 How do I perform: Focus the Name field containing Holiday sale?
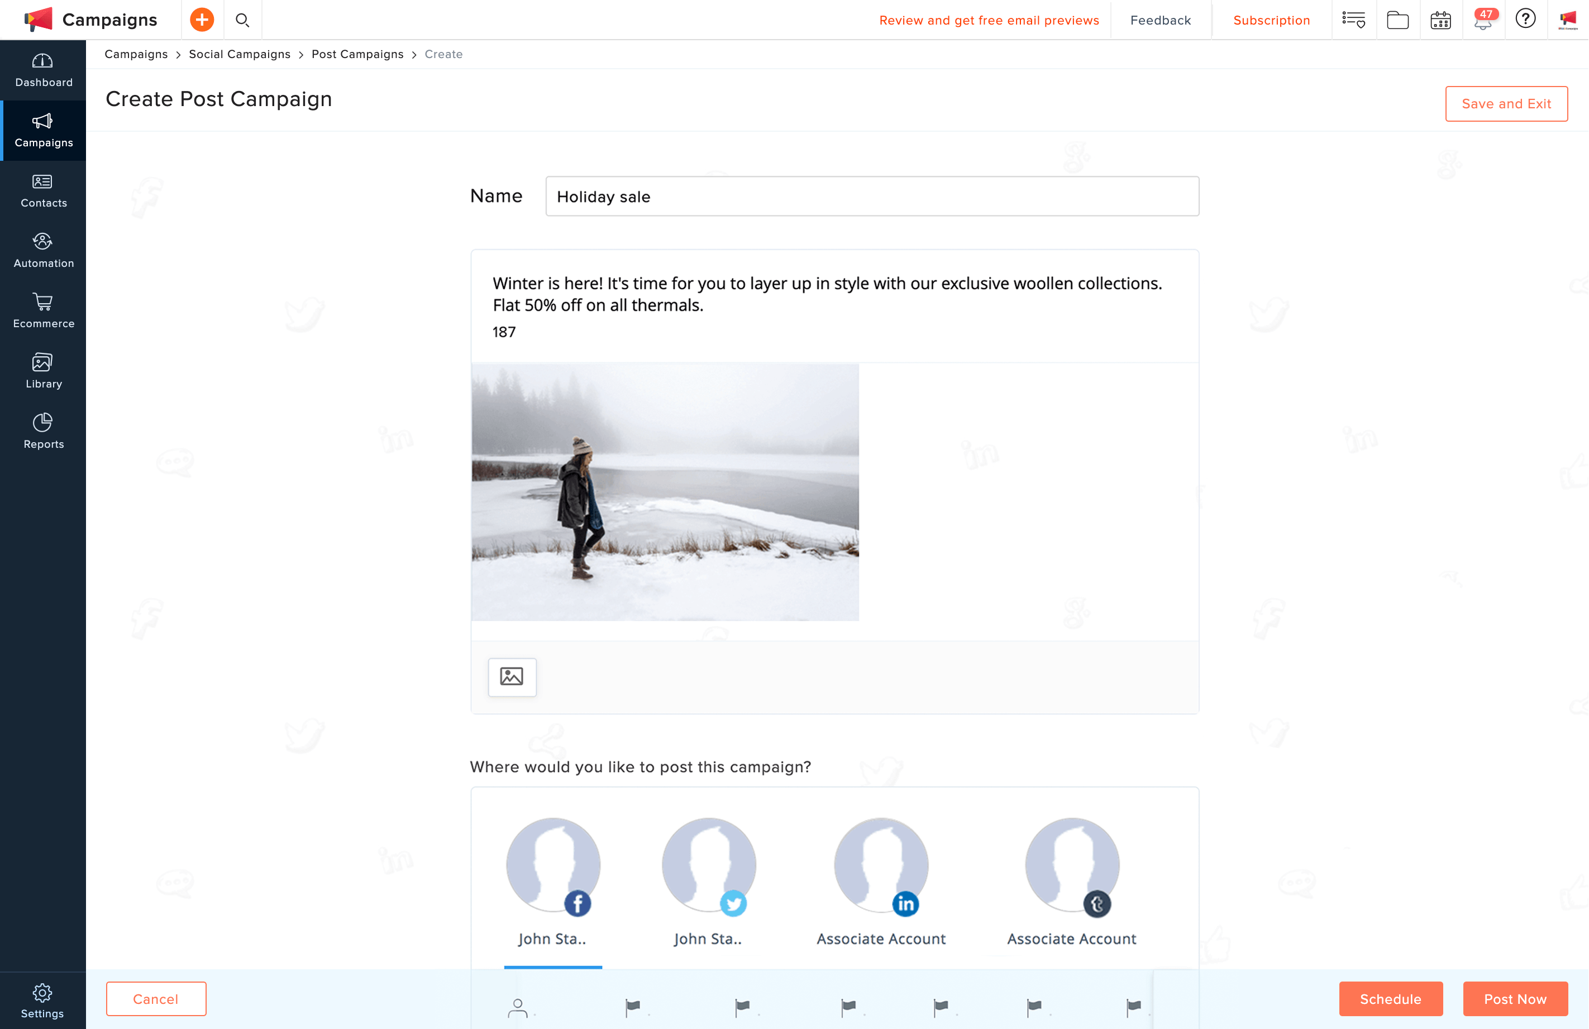[872, 196]
